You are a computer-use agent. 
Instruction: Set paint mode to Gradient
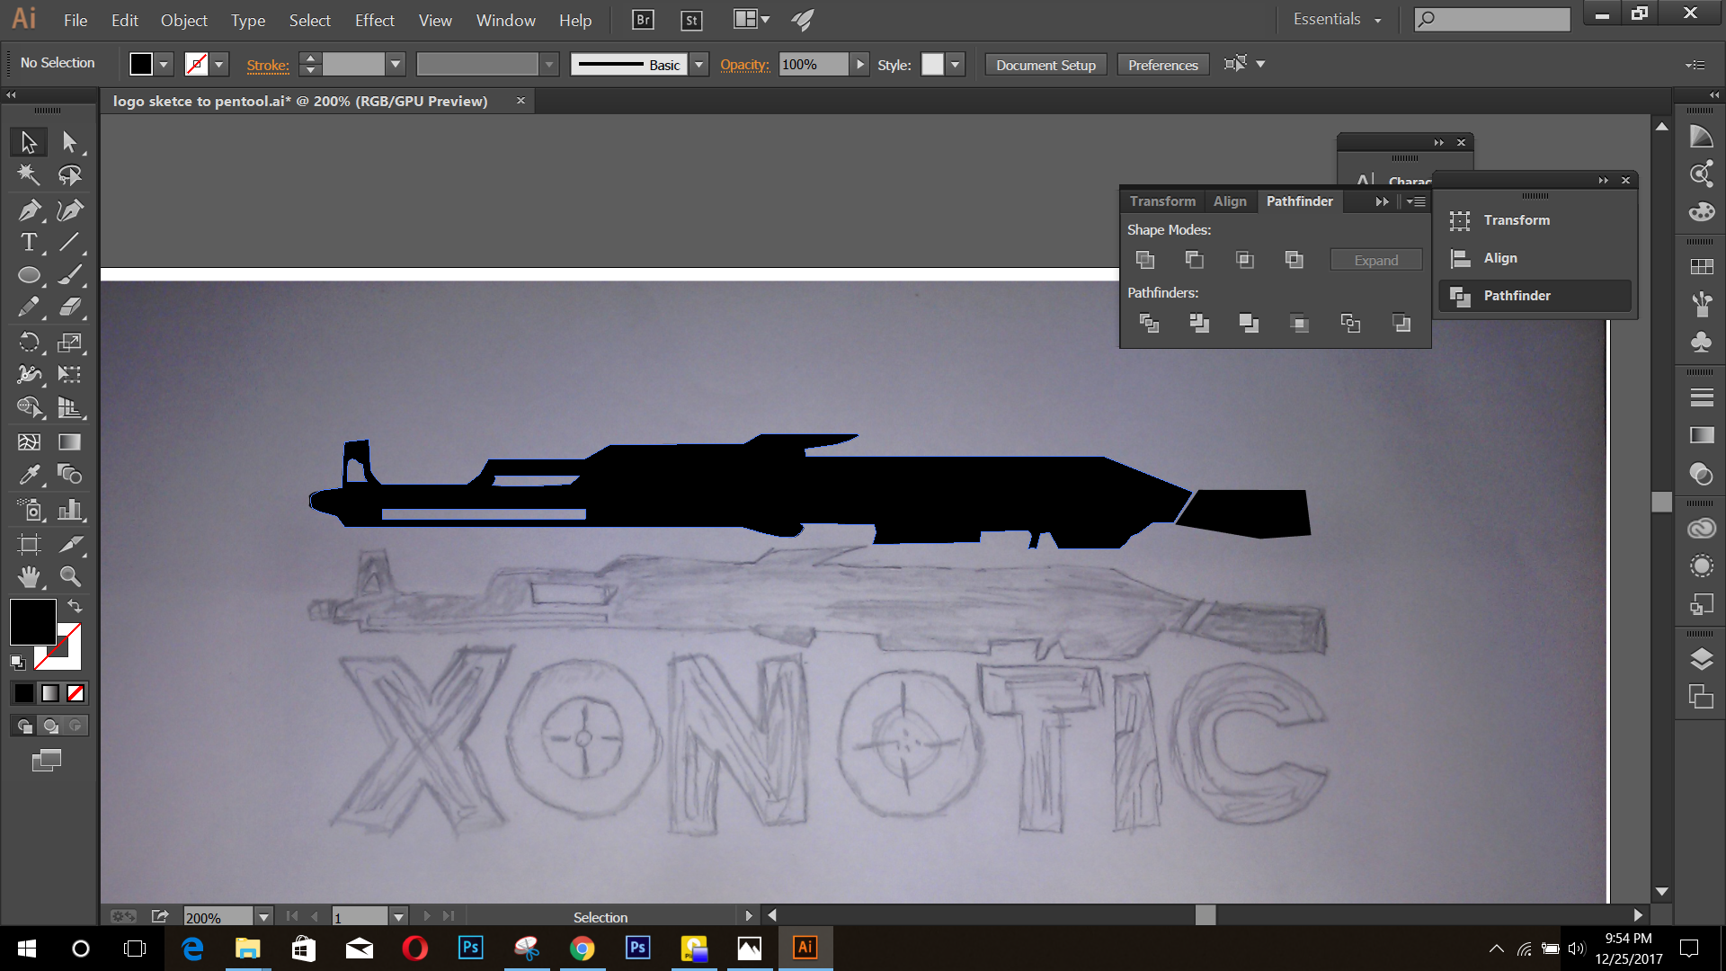50,693
